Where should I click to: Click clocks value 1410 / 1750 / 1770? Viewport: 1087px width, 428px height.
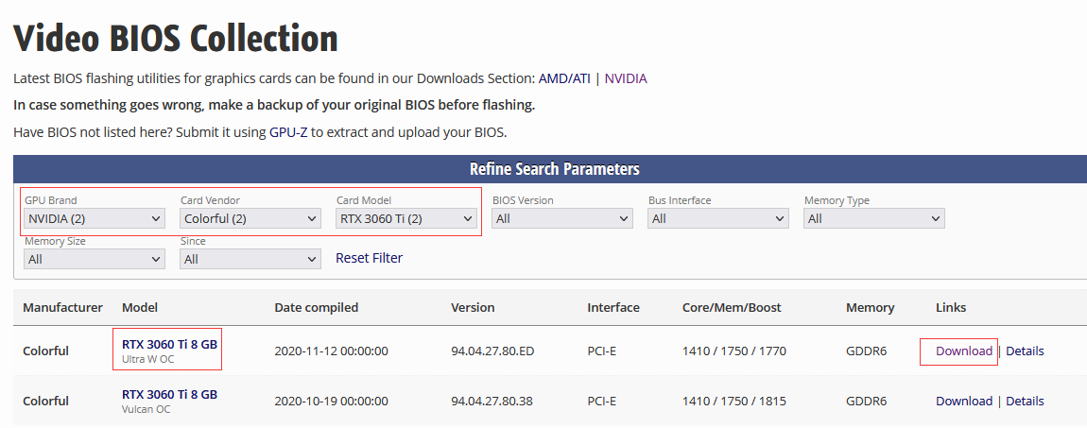734,351
